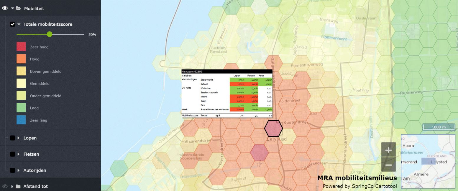Click the 'Lelystad' city label on map

click(x=276, y=139)
